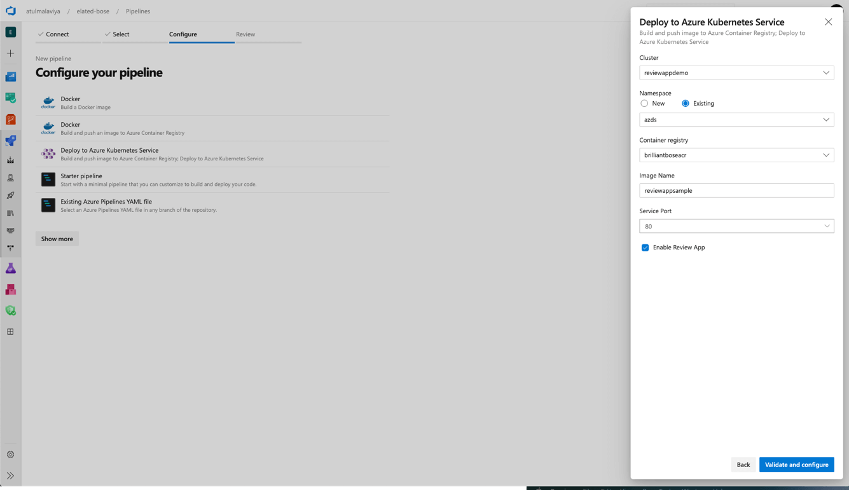Open the Artifacts package icon
The width and height of the screenshot is (849, 490).
click(11, 290)
